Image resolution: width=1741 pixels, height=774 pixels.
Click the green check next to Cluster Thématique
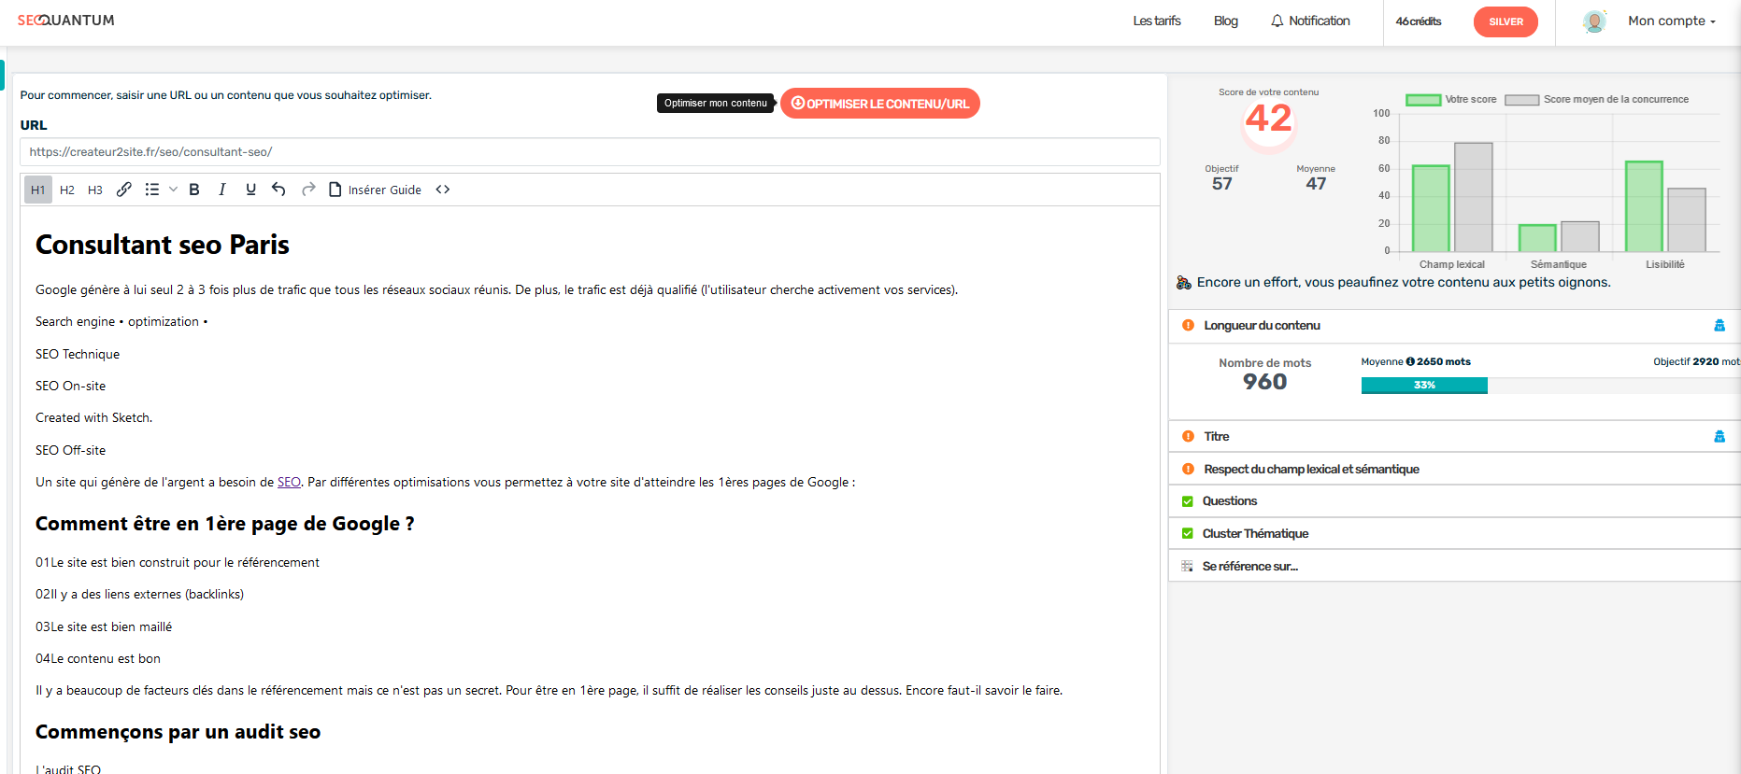pos(1188,534)
